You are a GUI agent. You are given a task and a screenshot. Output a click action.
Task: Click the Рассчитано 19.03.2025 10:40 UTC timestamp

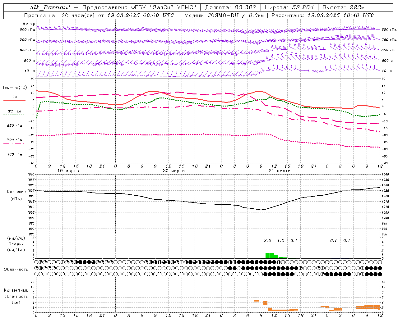coord(323,15)
